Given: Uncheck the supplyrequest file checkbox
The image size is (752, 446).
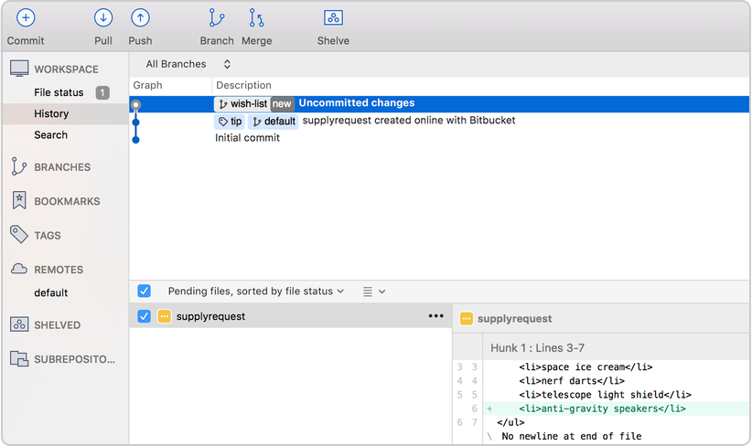Looking at the screenshot, I should pyautogui.click(x=144, y=316).
